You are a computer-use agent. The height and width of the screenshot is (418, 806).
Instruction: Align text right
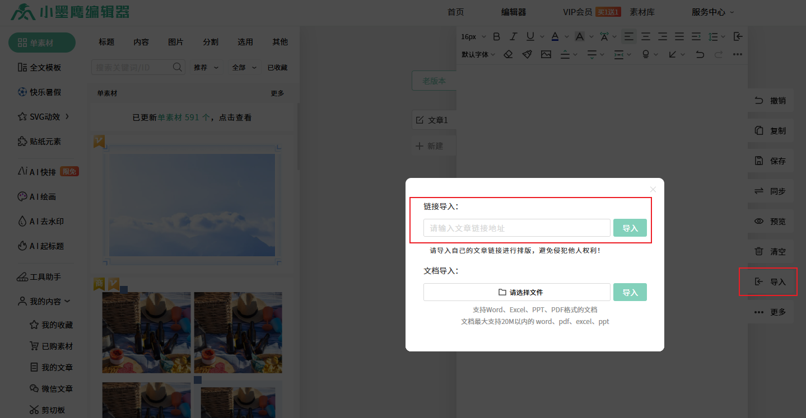pos(663,36)
